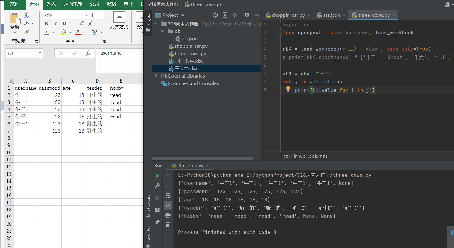
Task: Toggle soft-wrap in the run console
Action: pos(168,196)
